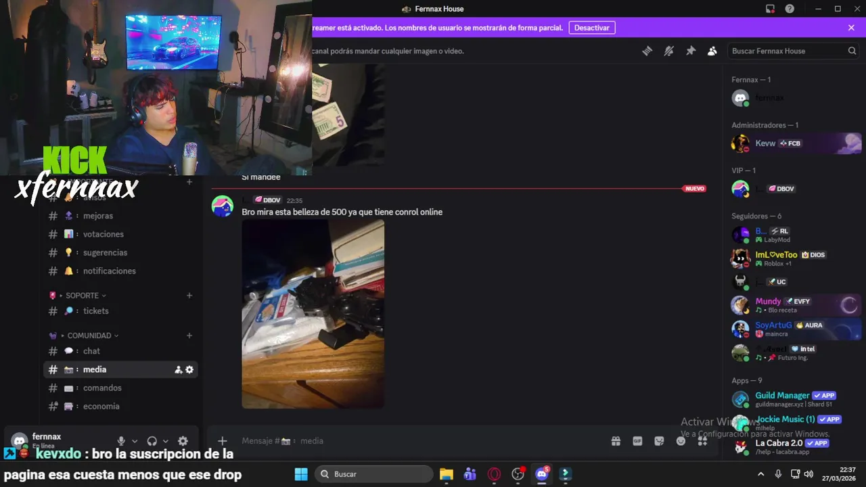Open the taskbar microphone tray icon
The width and height of the screenshot is (866, 487).
778,474
